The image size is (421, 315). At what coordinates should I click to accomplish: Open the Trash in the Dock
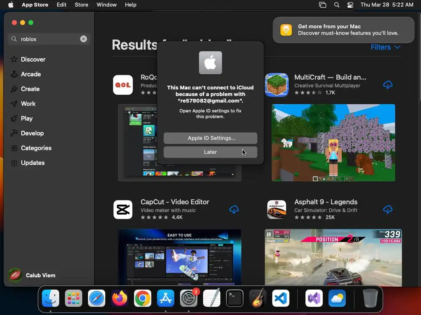click(x=370, y=298)
